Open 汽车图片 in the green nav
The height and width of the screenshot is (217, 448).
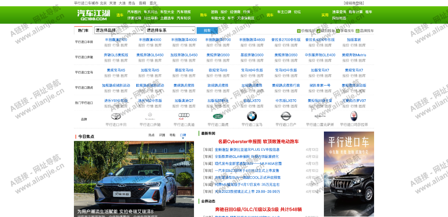click(x=134, y=12)
